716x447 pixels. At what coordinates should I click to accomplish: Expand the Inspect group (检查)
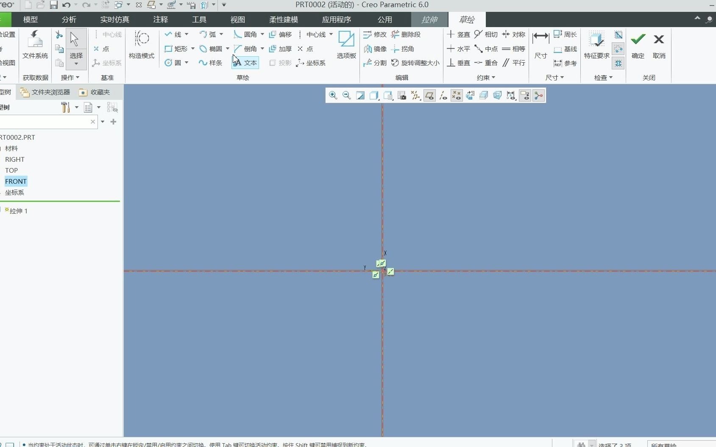click(x=603, y=77)
